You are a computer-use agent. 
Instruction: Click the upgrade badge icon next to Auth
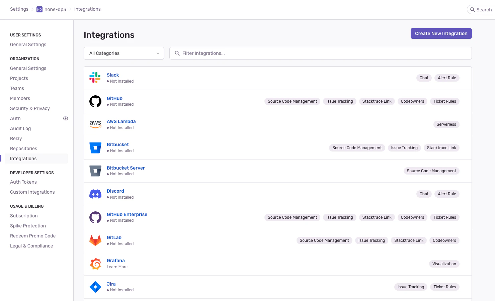[x=66, y=118]
